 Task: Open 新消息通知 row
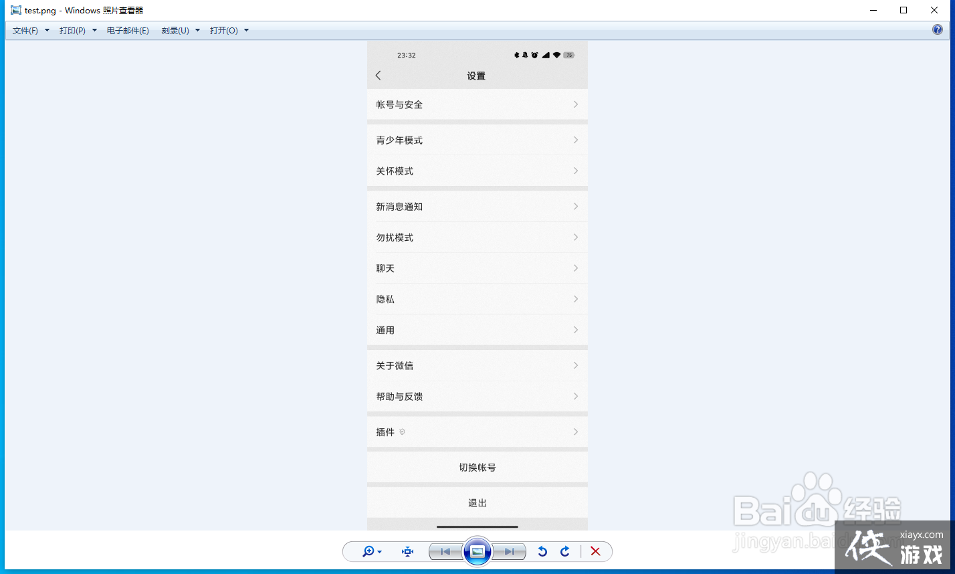click(x=477, y=206)
